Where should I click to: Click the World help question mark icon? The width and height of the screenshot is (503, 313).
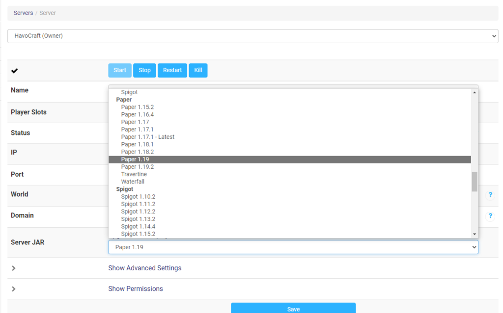pyautogui.click(x=490, y=195)
